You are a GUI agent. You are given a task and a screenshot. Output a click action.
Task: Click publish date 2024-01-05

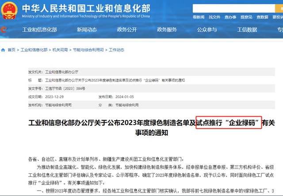pos(125,97)
